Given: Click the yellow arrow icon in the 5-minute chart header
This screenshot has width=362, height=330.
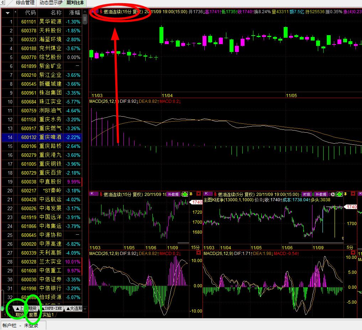Looking at the screenshot, I should 346,194.
